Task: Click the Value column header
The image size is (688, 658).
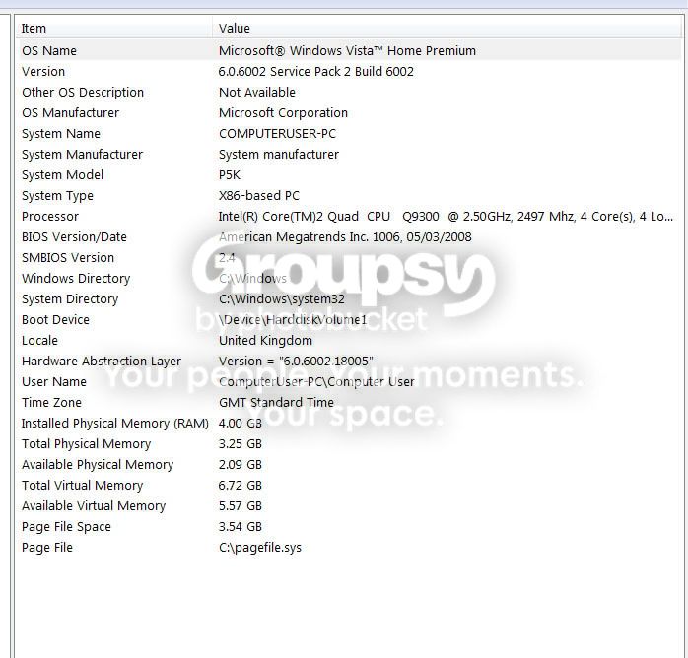Action: point(448,28)
